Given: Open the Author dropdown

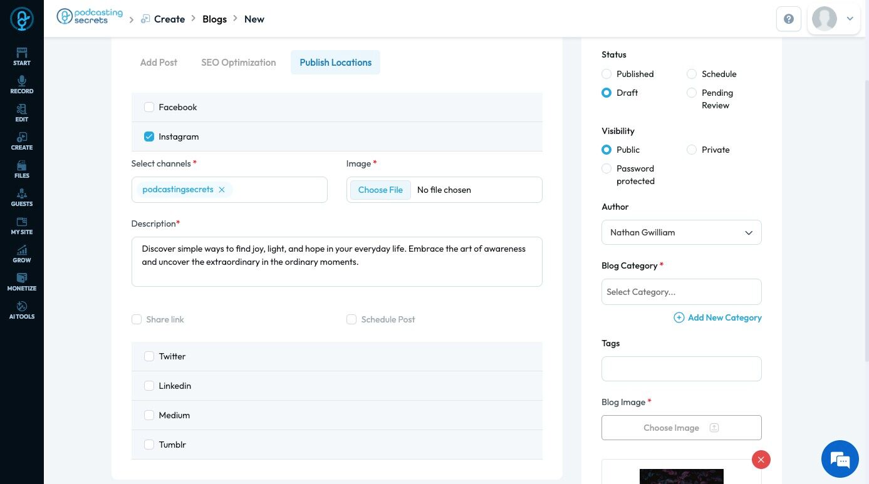Looking at the screenshot, I should (x=682, y=232).
